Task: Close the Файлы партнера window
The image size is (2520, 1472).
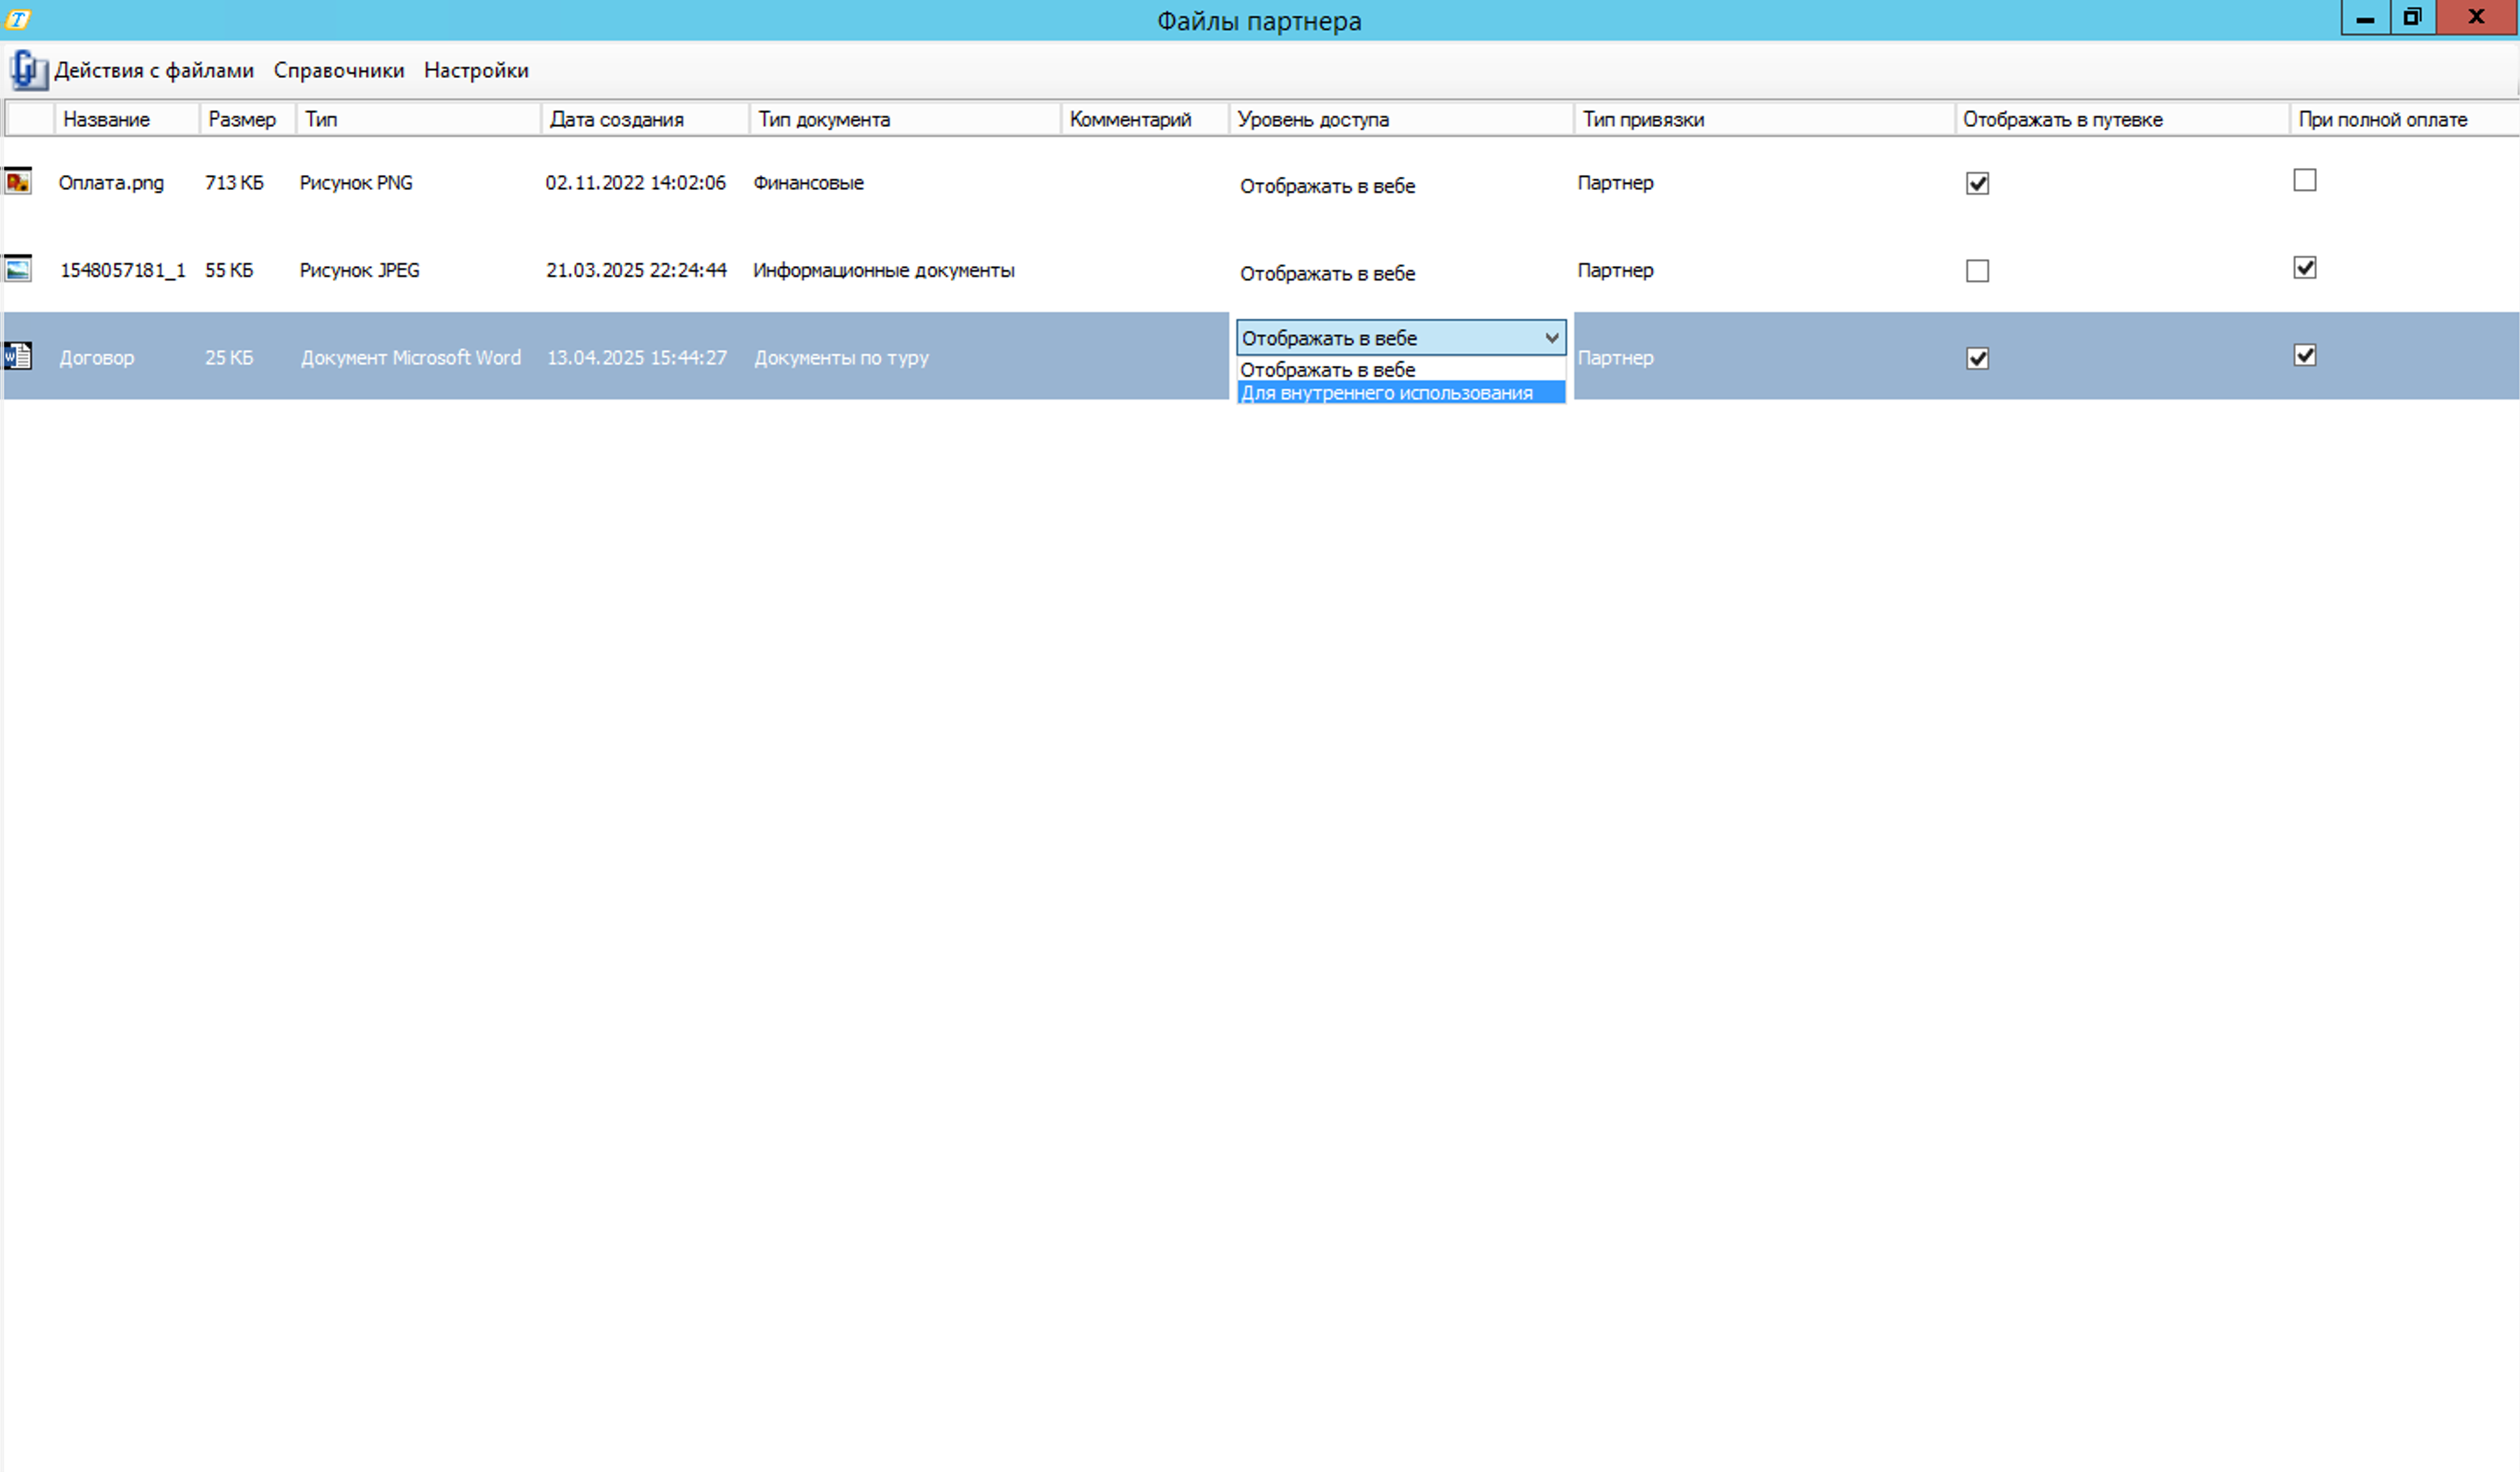Action: tap(2476, 17)
